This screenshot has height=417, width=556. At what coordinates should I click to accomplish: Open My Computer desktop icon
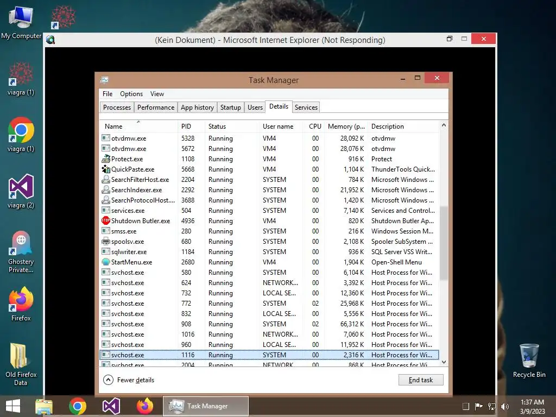pyautogui.click(x=21, y=22)
